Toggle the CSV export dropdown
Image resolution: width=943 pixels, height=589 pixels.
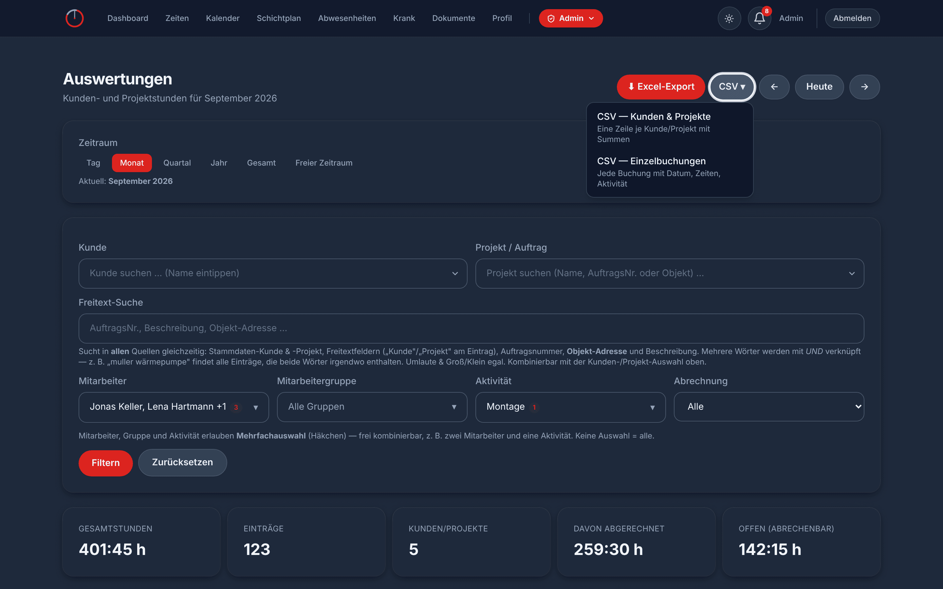point(732,87)
